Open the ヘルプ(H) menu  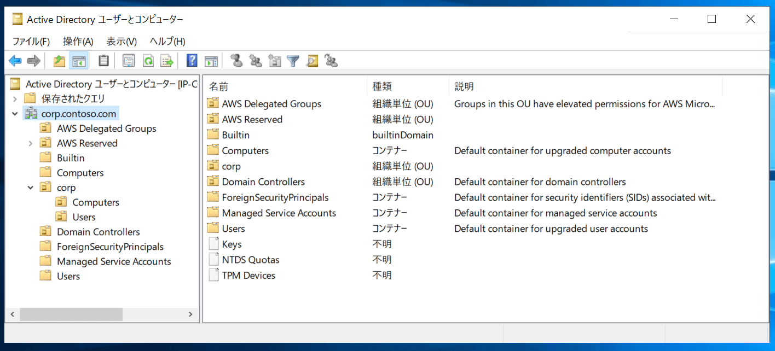[x=167, y=42]
